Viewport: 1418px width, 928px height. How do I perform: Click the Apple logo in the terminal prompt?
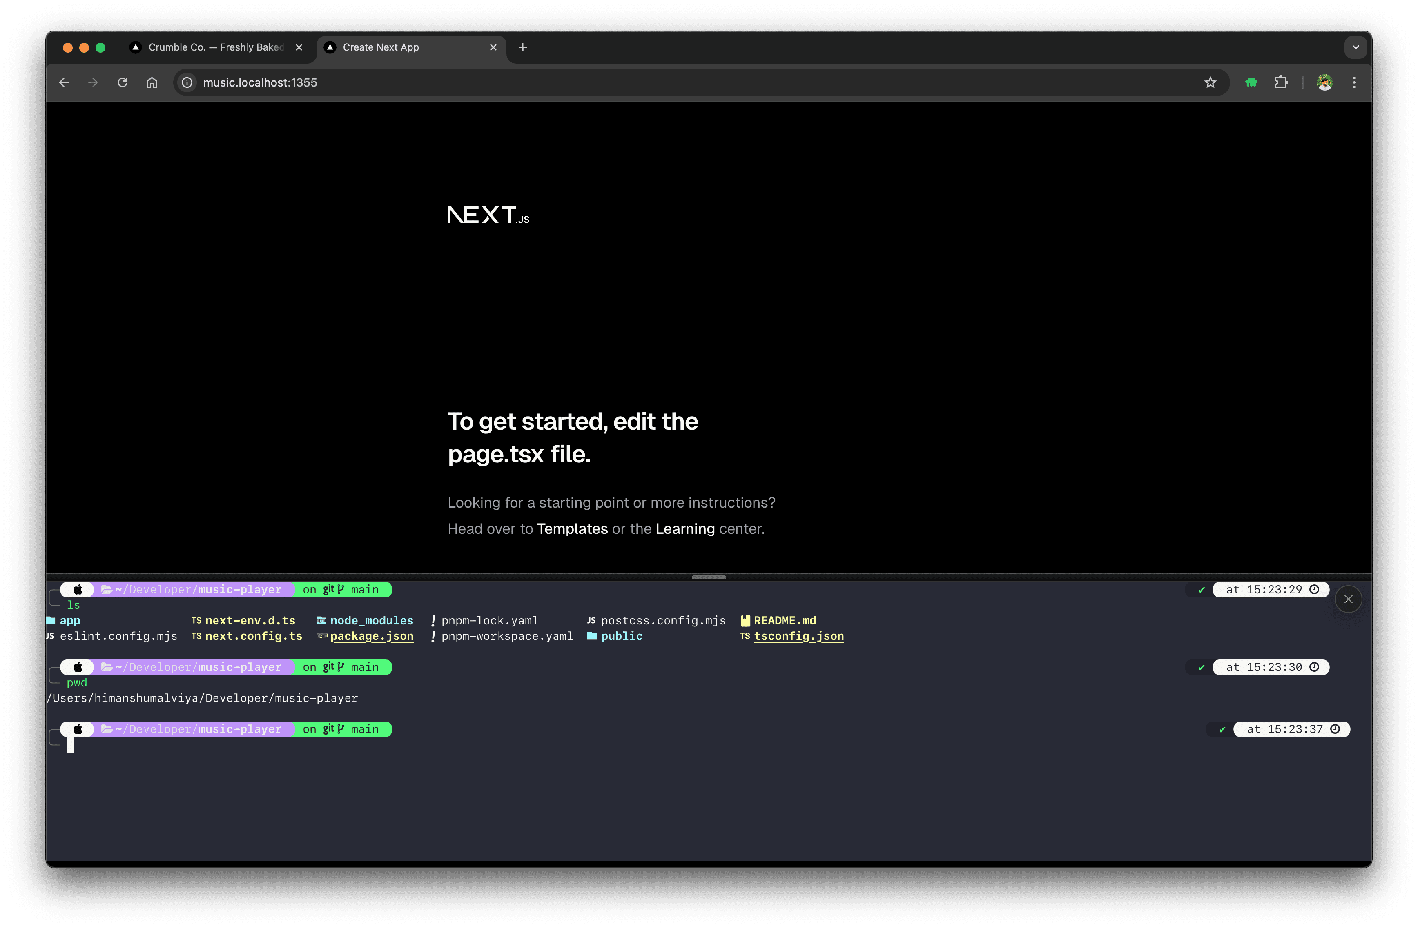78,589
